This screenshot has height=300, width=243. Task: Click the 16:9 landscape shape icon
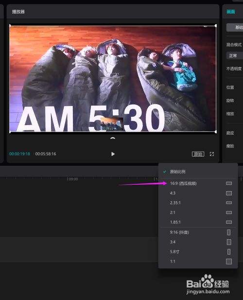tap(229, 183)
